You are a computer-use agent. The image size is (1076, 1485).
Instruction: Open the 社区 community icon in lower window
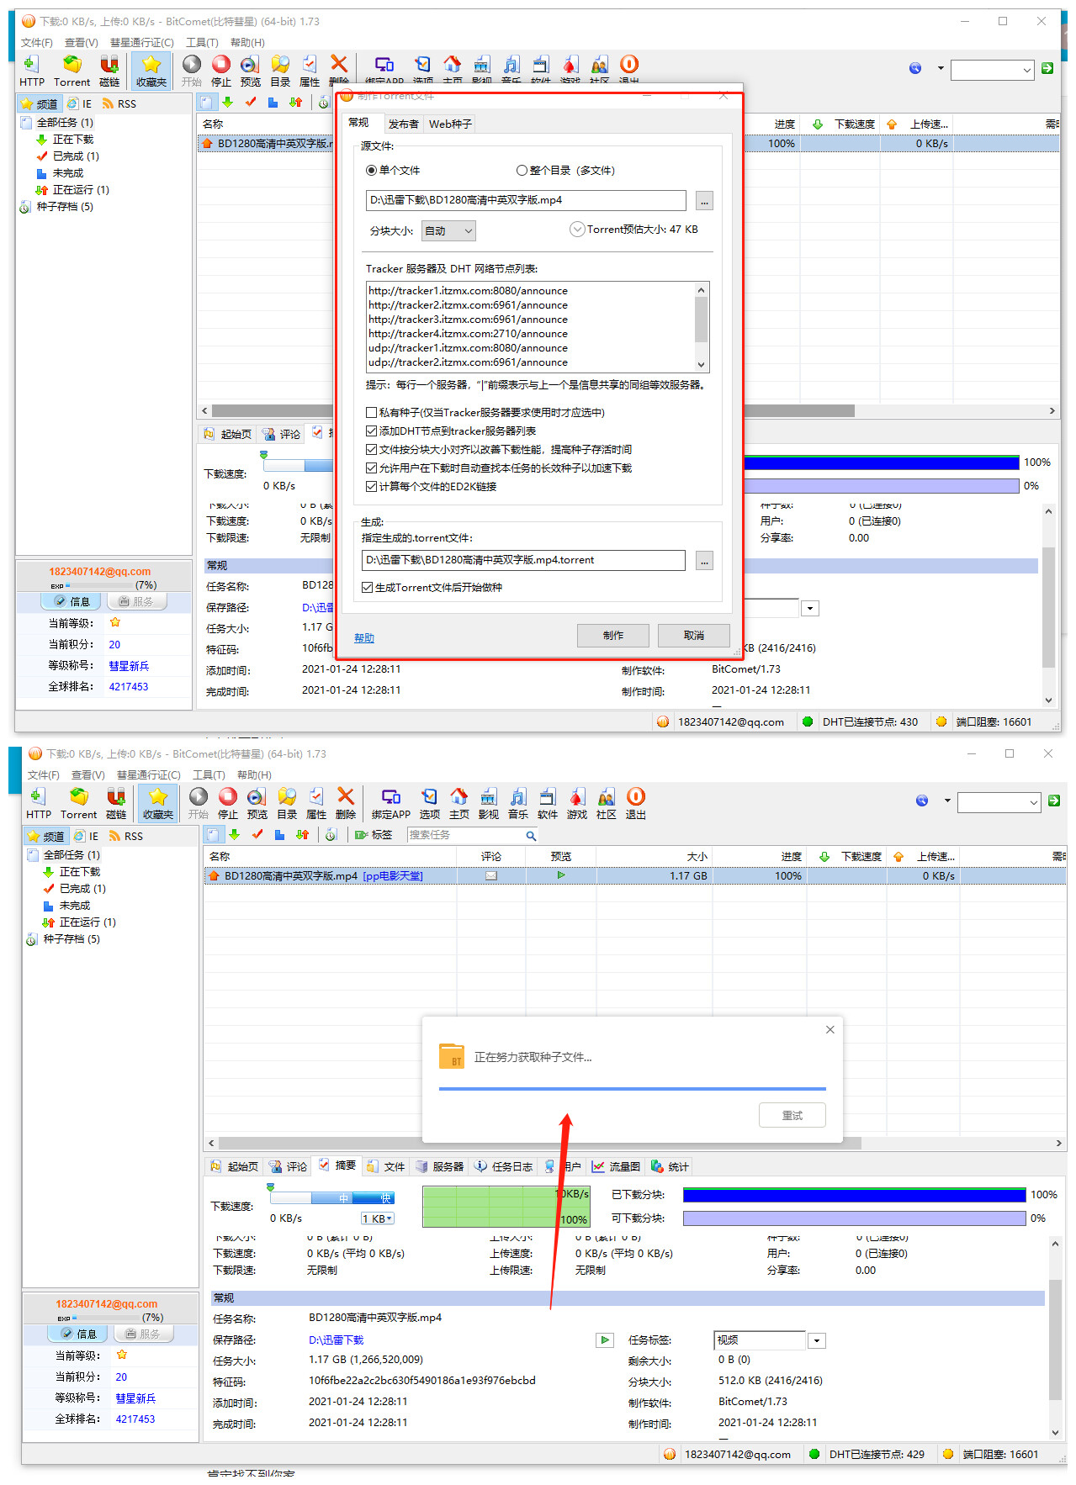[x=606, y=802]
